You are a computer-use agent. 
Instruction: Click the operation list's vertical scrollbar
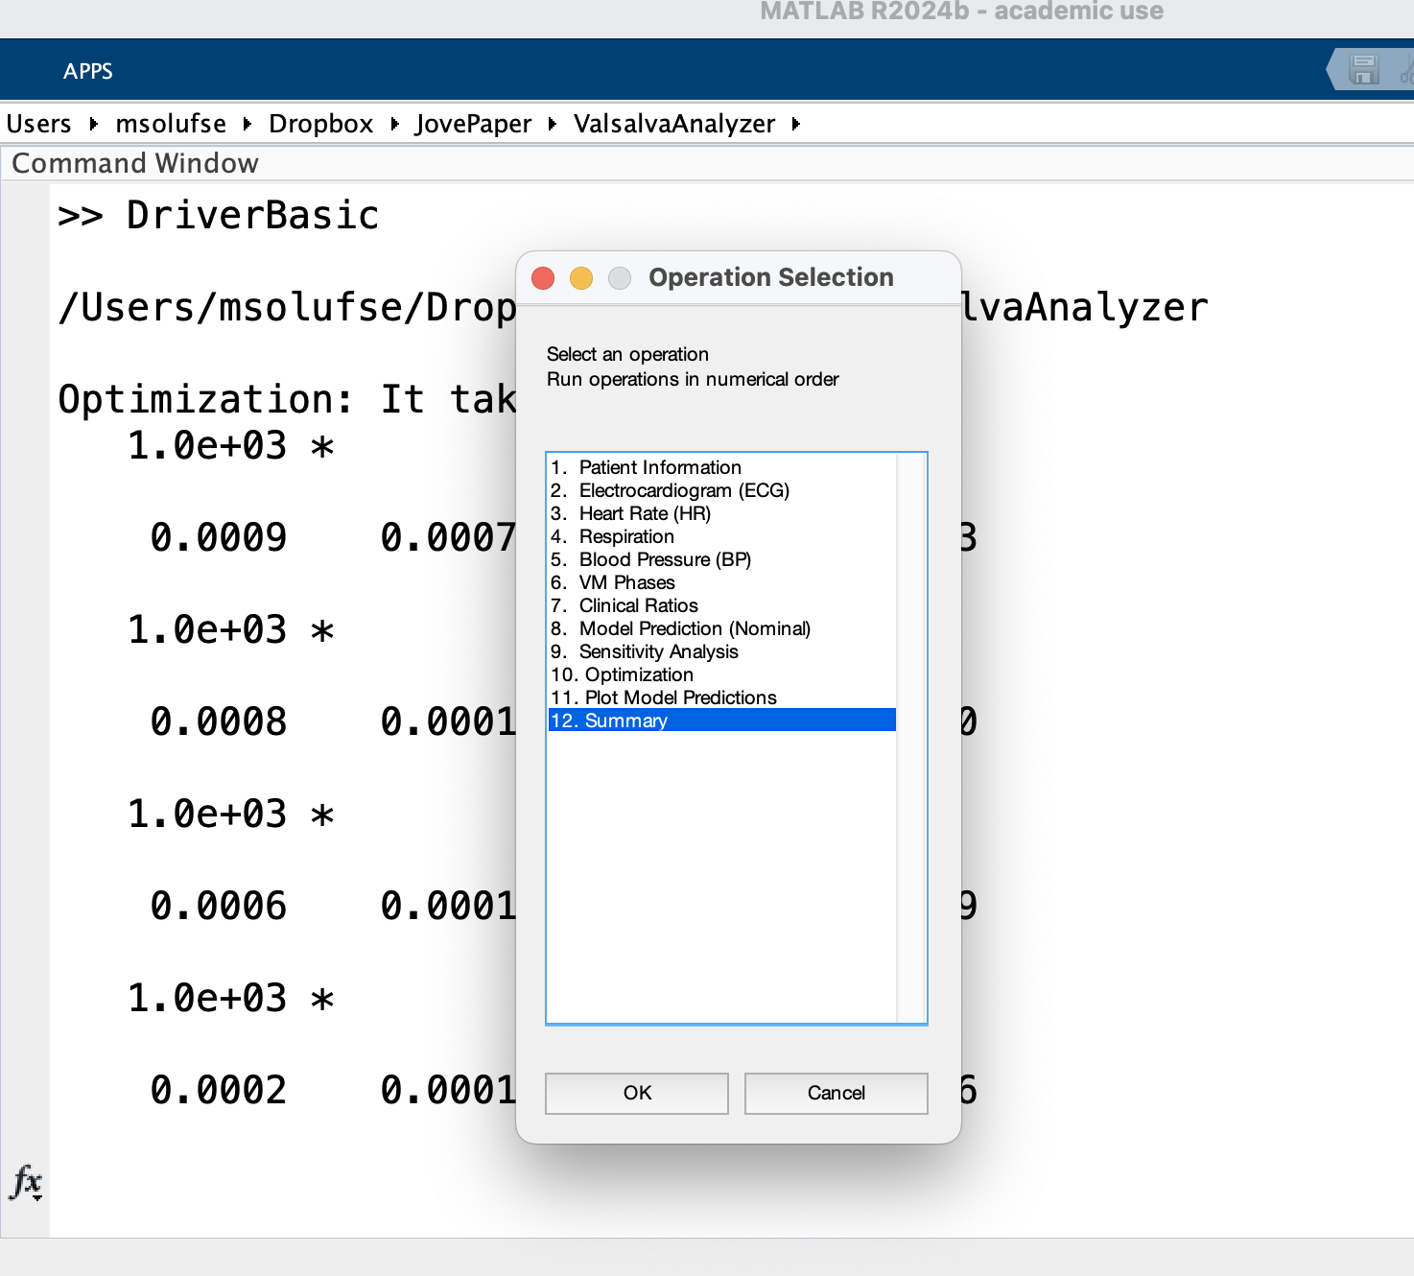pyautogui.click(x=909, y=737)
